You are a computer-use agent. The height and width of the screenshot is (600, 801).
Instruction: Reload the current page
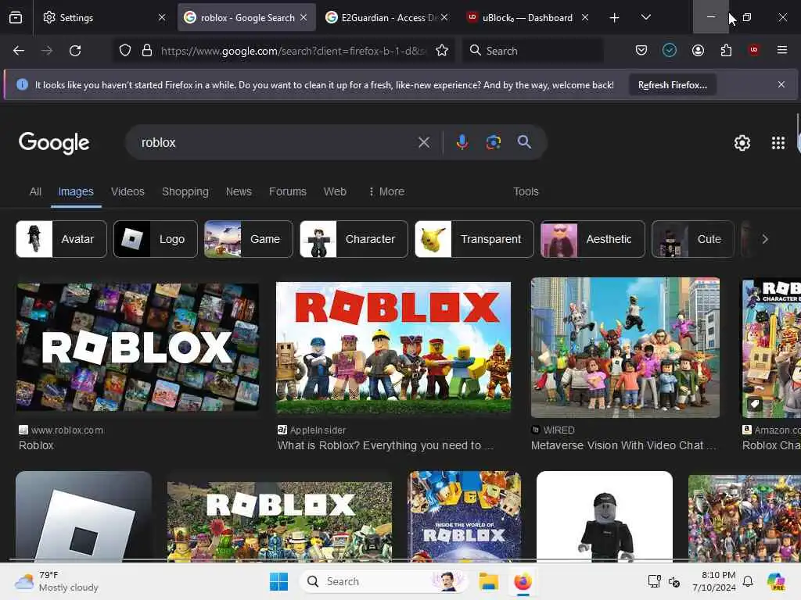pyautogui.click(x=75, y=51)
